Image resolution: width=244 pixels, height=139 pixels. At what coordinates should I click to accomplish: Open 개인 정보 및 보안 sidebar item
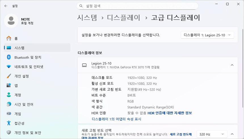tap(28, 133)
